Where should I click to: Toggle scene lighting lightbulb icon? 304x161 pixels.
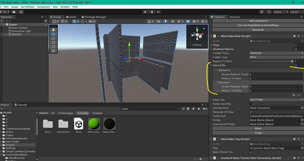point(165,22)
